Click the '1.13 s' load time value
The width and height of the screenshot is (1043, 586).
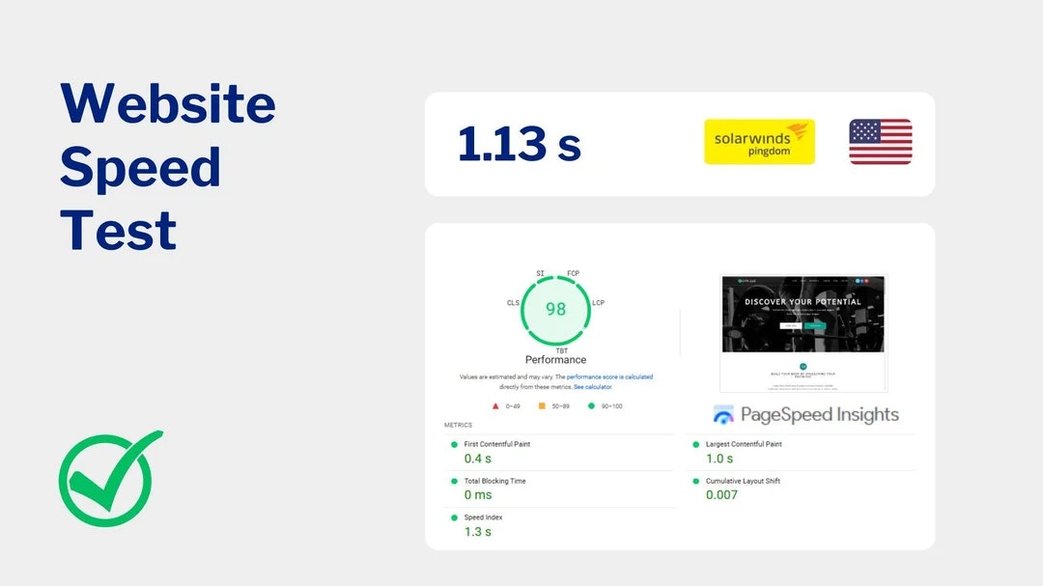519,144
